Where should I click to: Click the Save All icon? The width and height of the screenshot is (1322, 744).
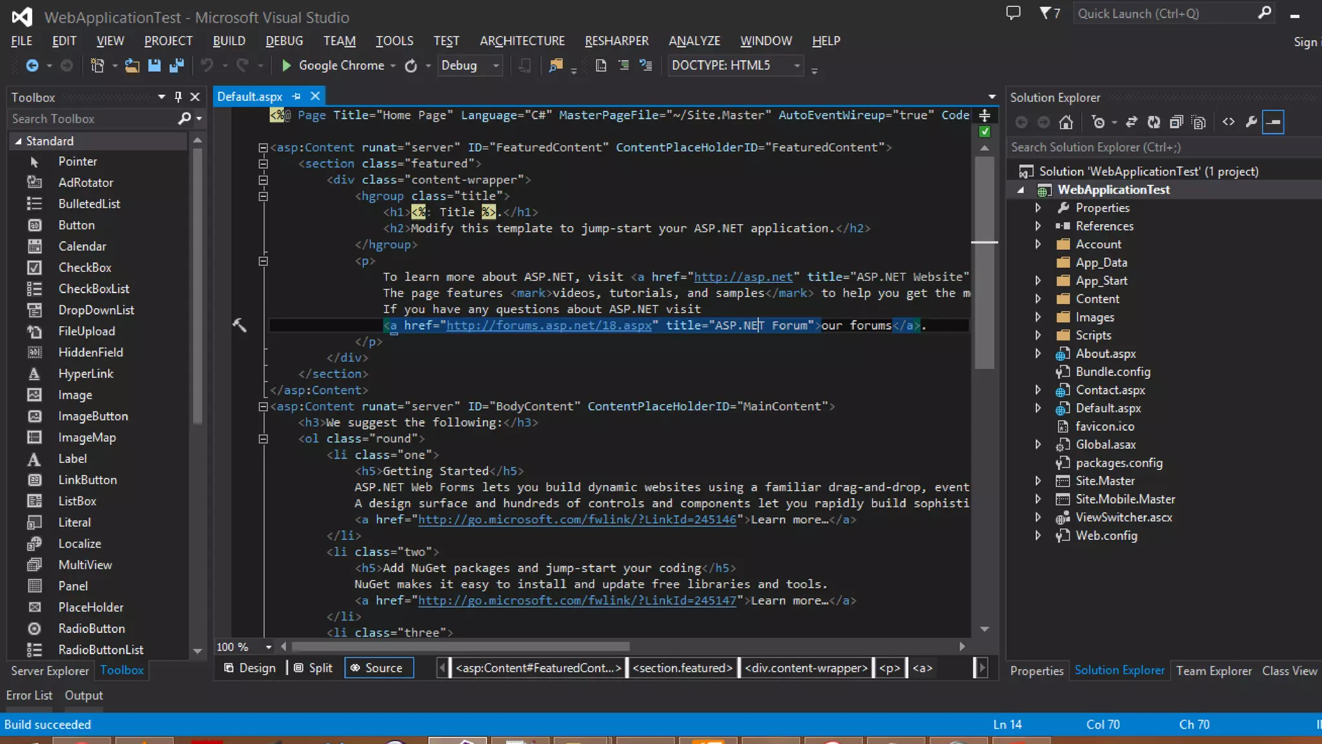(176, 65)
